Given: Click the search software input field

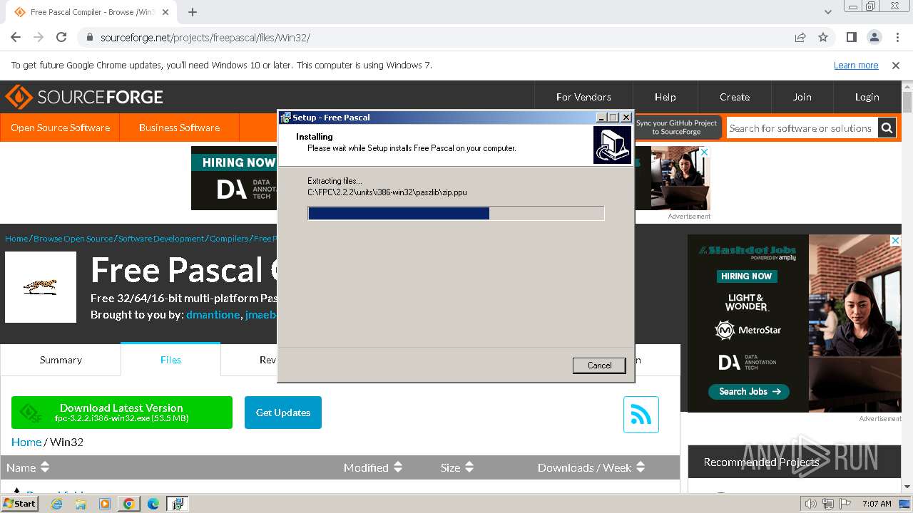Looking at the screenshot, I should coord(802,128).
